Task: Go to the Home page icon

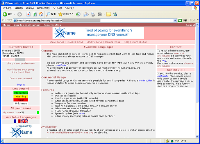Action: click(41, 14)
